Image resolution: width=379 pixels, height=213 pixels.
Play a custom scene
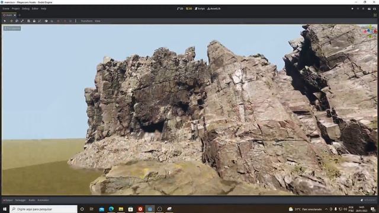(x=374, y=8)
